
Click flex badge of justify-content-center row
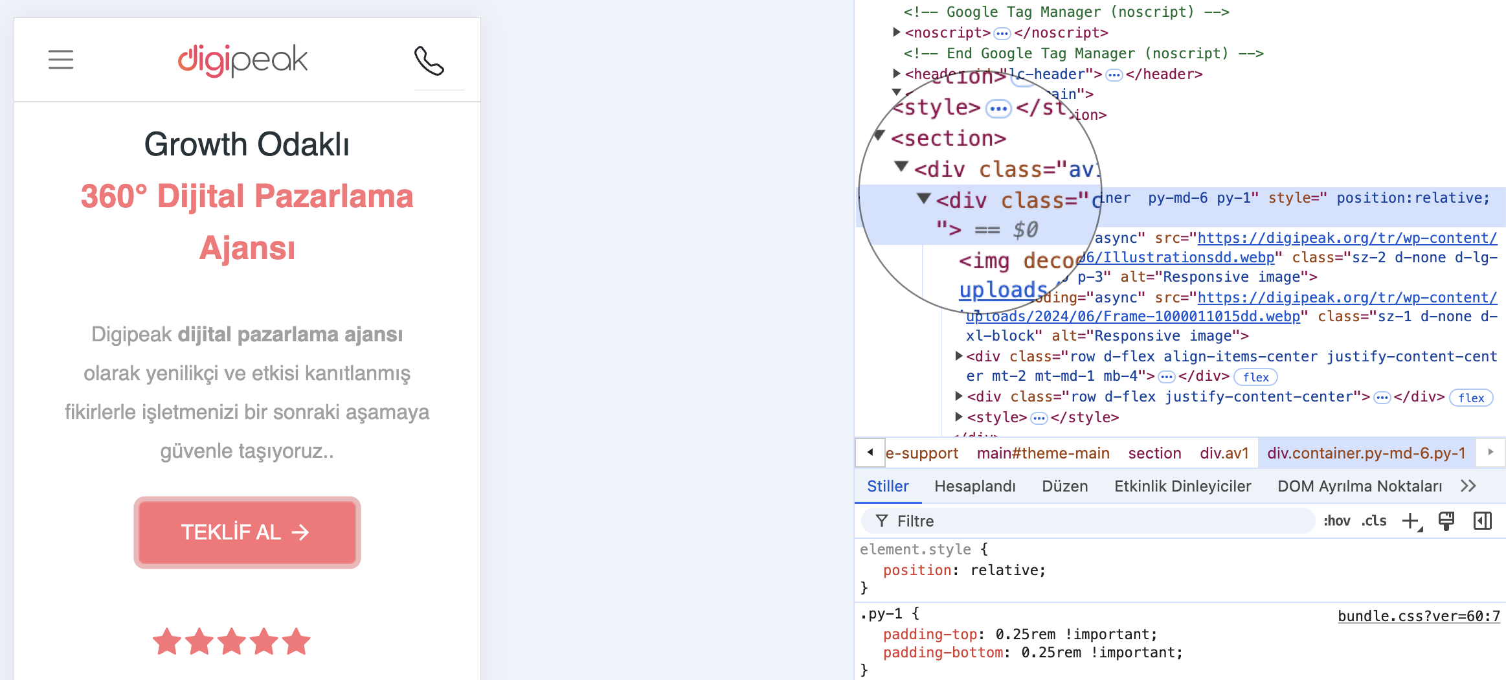click(x=1471, y=398)
